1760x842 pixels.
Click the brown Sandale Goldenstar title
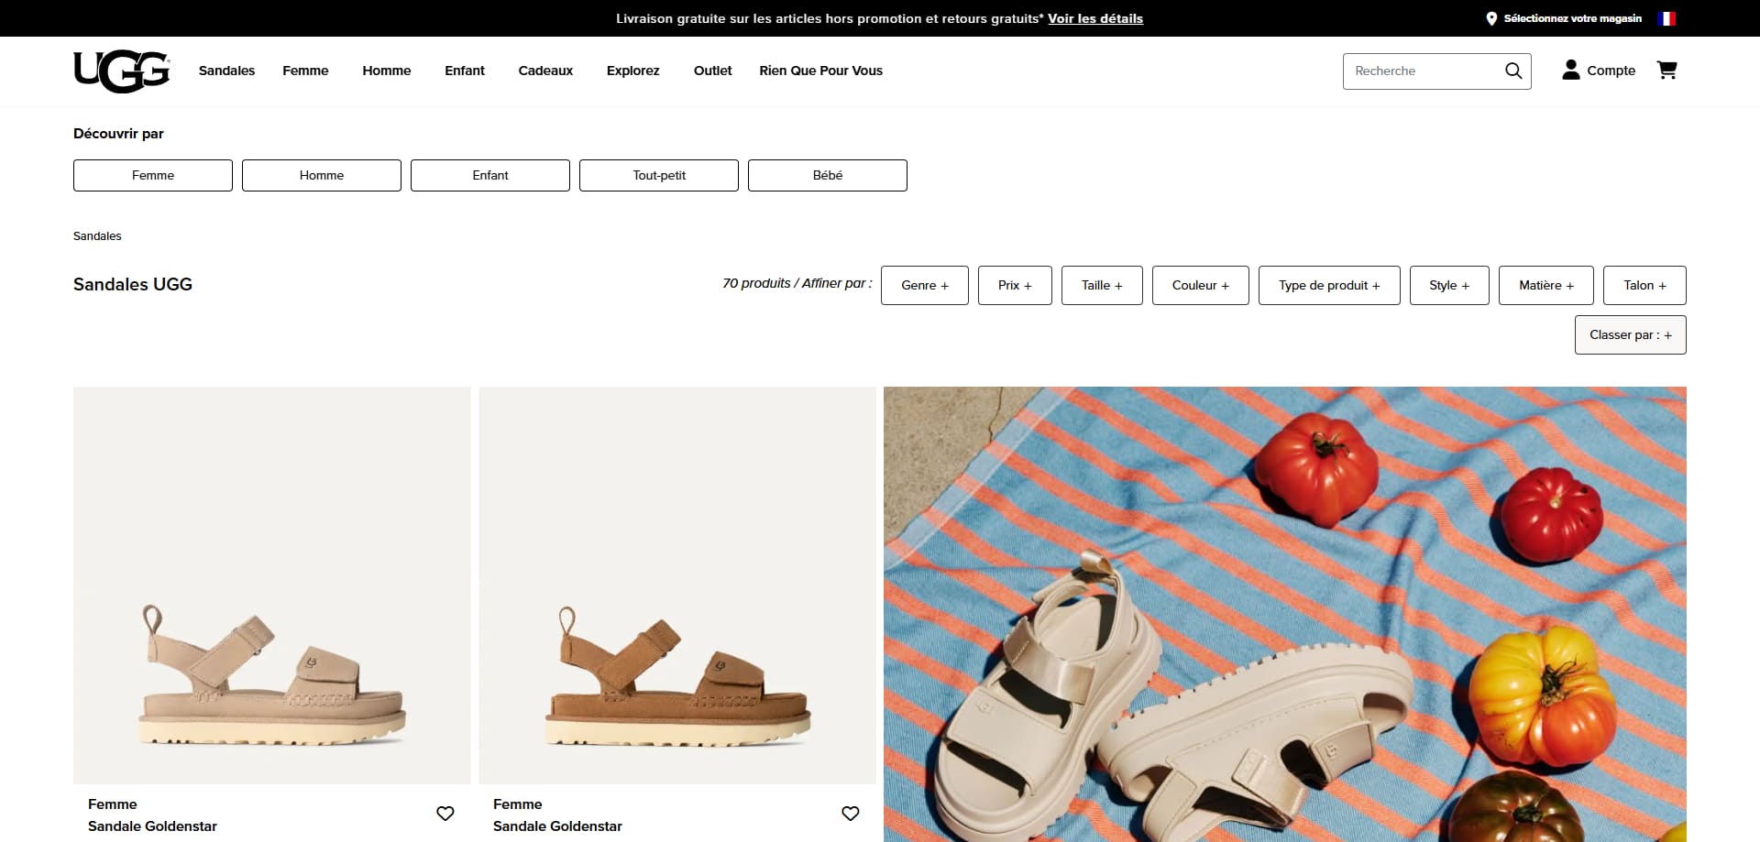click(x=557, y=826)
